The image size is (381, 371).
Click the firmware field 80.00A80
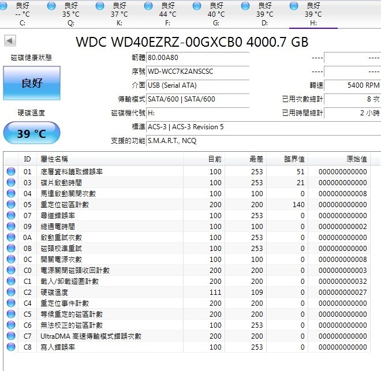[x=198, y=58]
